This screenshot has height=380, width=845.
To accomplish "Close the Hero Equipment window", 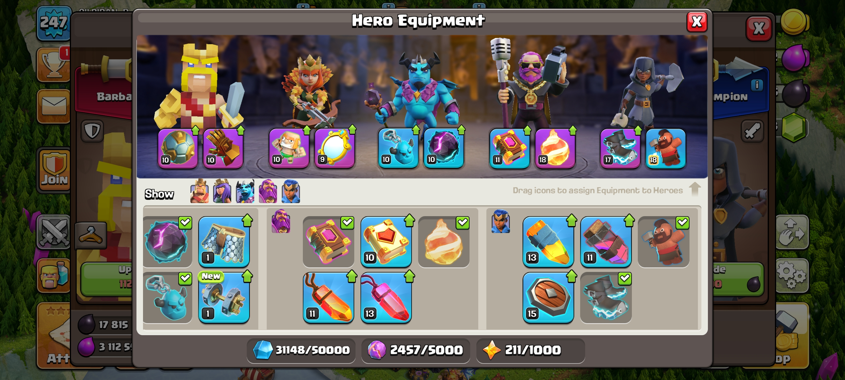I will pyautogui.click(x=697, y=22).
